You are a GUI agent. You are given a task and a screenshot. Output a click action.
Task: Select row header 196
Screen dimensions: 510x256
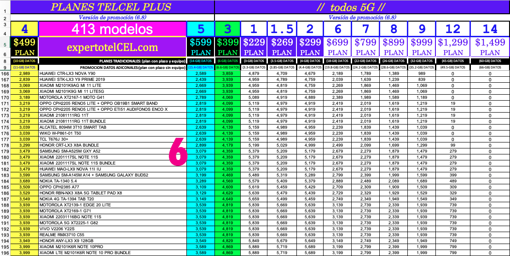5,253
